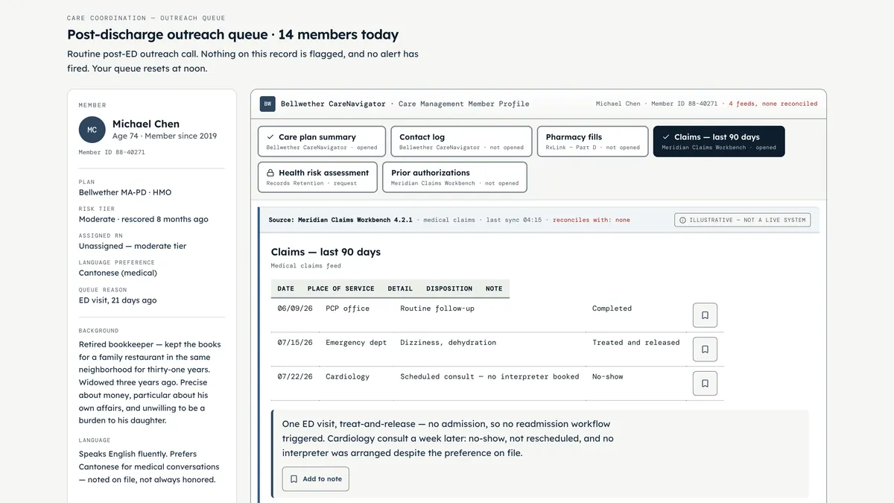This screenshot has height=503, width=894.
Task: Open the Contact log tab
Action: pyautogui.click(x=461, y=142)
